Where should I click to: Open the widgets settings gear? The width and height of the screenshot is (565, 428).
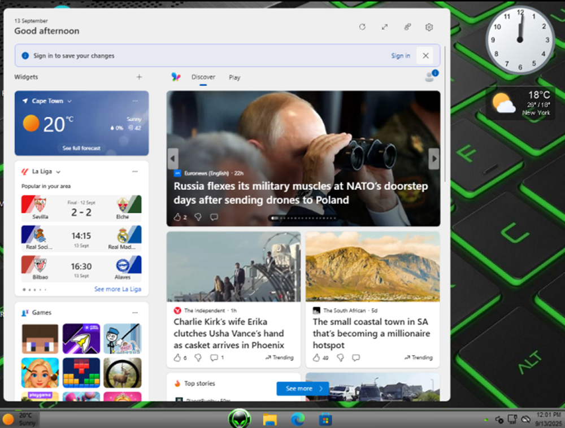(x=429, y=27)
